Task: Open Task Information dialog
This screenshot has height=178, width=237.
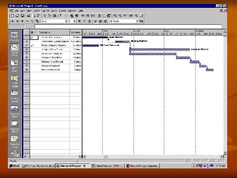Action: click(x=99, y=16)
